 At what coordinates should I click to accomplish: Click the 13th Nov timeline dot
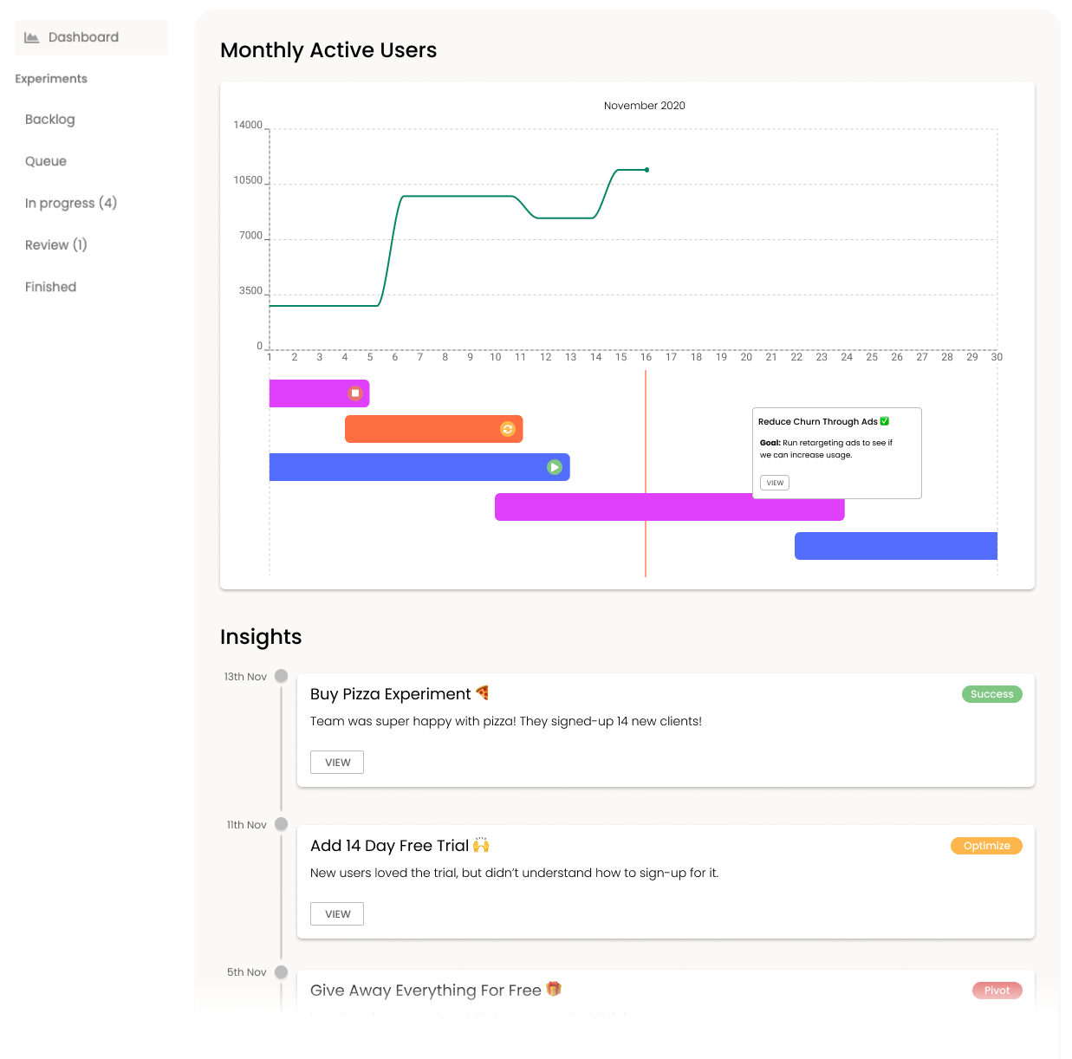281,676
